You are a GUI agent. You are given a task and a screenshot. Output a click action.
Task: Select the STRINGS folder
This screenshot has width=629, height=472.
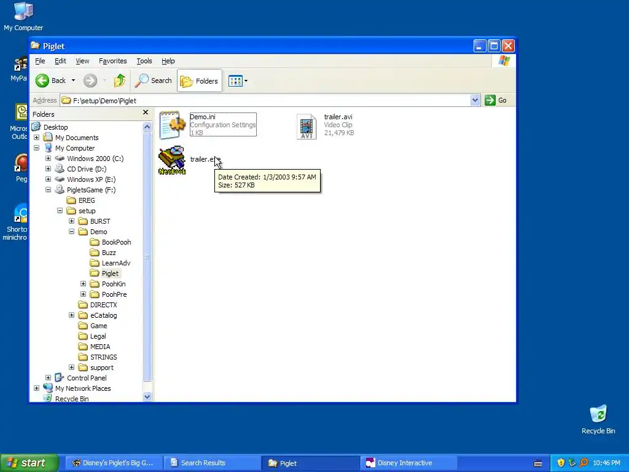click(103, 357)
